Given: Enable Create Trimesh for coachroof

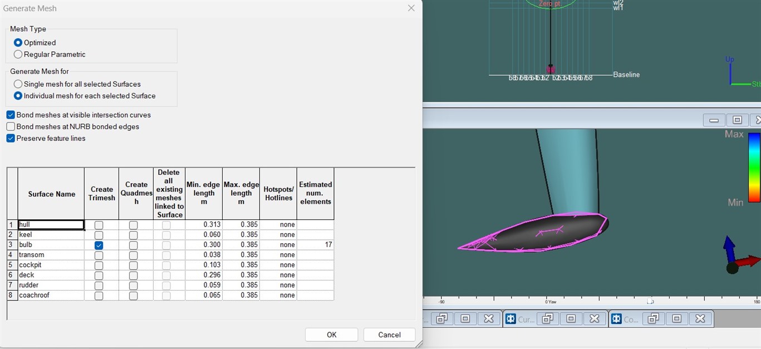Looking at the screenshot, I should pos(99,296).
